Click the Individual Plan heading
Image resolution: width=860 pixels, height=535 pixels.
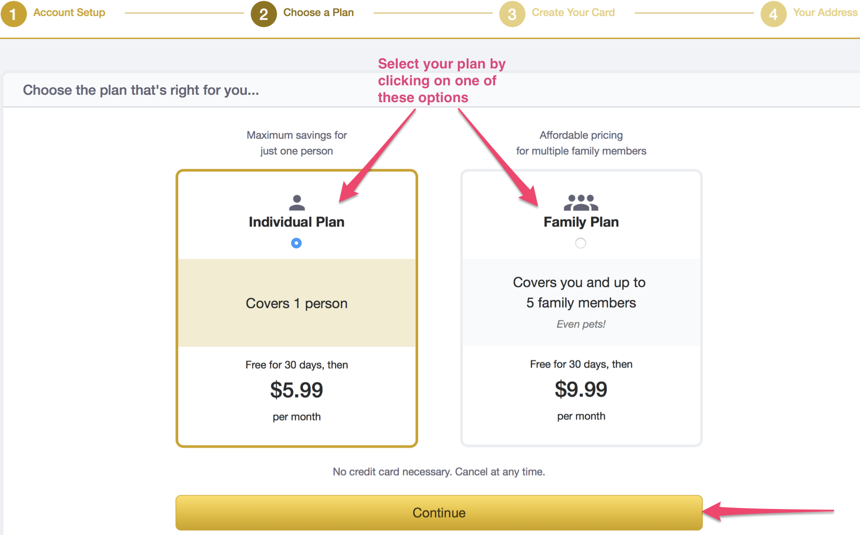[296, 222]
